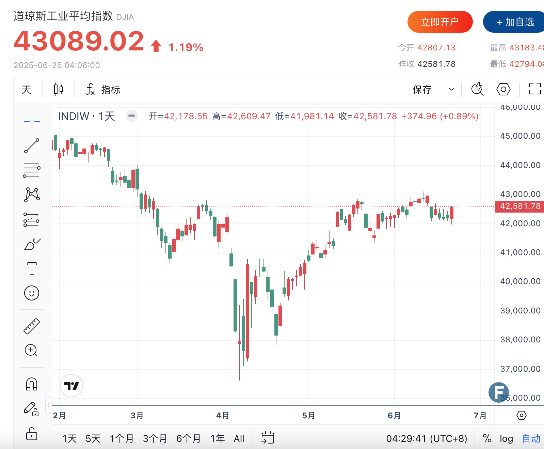Toggle magnet mode for drawings

click(32, 384)
